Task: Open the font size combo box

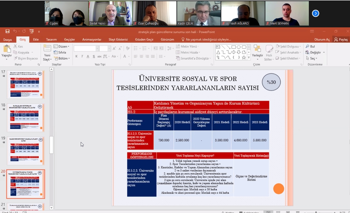Action: 104,49
